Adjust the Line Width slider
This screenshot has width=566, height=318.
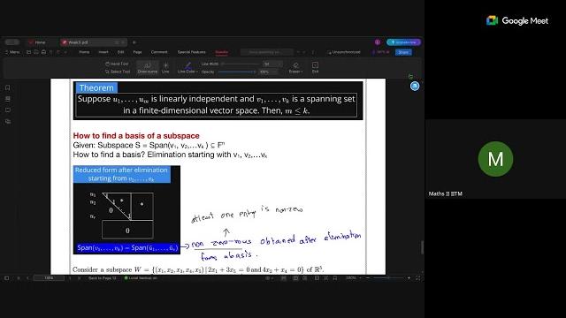(x=241, y=64)
